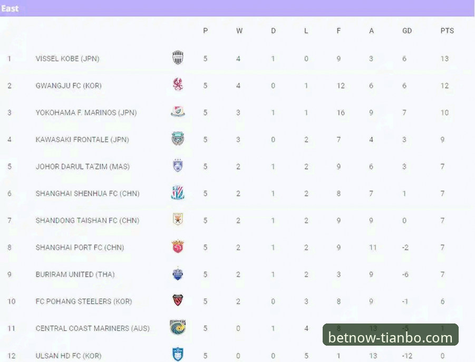This screenshot has height=362, width=475.
Task: Click the Central Coast Mariners crest
Action: pyautogui.click(x=178, y=328)
